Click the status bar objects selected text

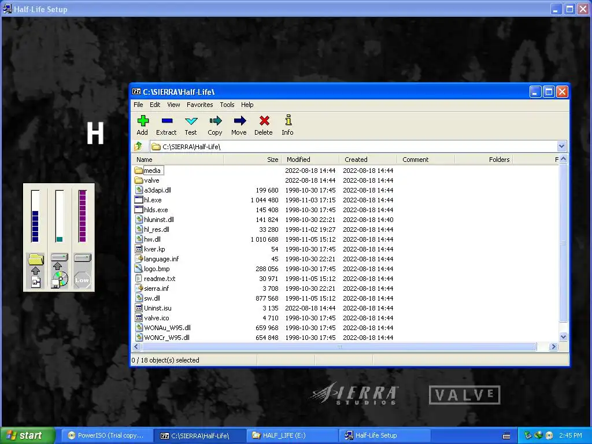pyautogui.click(x=165, y=360)
